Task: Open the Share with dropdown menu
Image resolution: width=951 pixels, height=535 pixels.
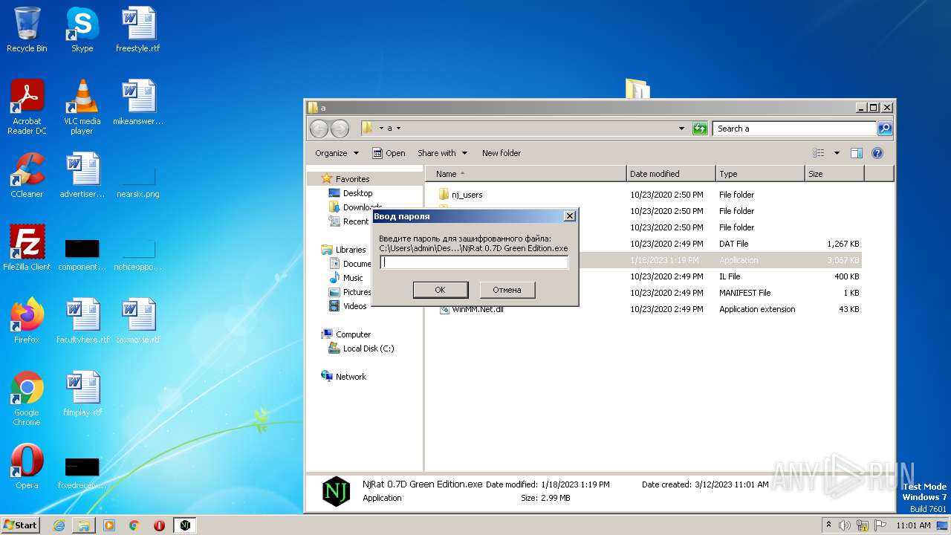Action: 442,153
